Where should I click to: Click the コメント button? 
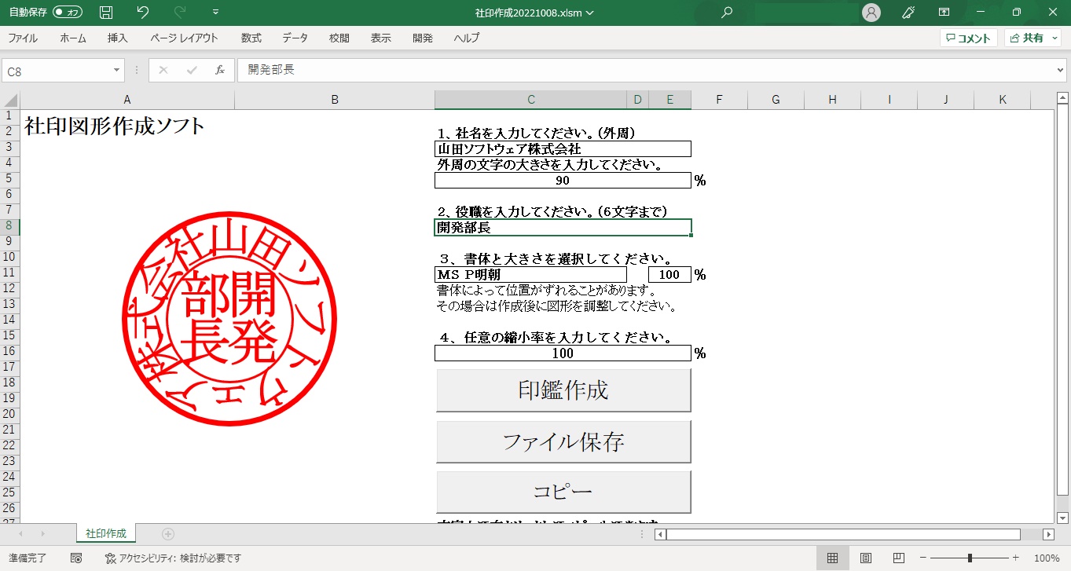click(969, 38)
